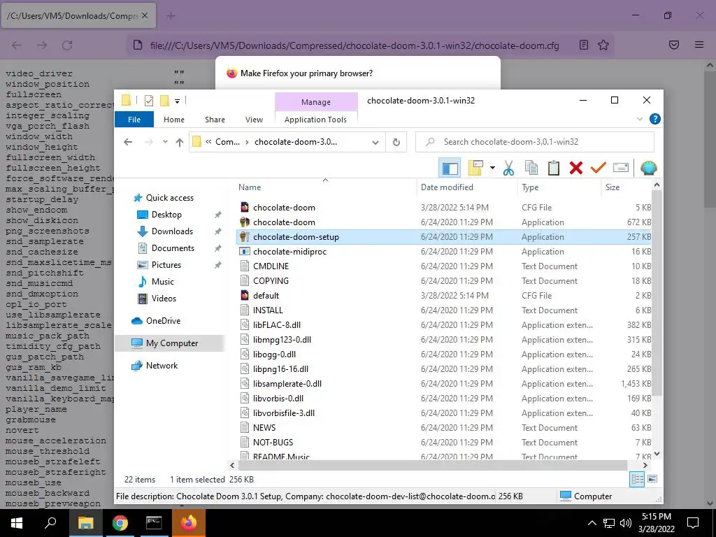716x537 pixels.
Task: Switch to the View ribbon tab
Action: click(254, 120)
